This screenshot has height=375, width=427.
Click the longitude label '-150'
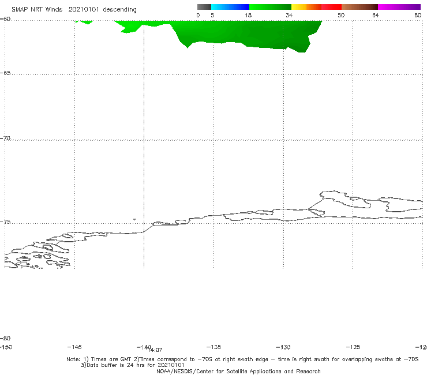[x=6, y=347]
